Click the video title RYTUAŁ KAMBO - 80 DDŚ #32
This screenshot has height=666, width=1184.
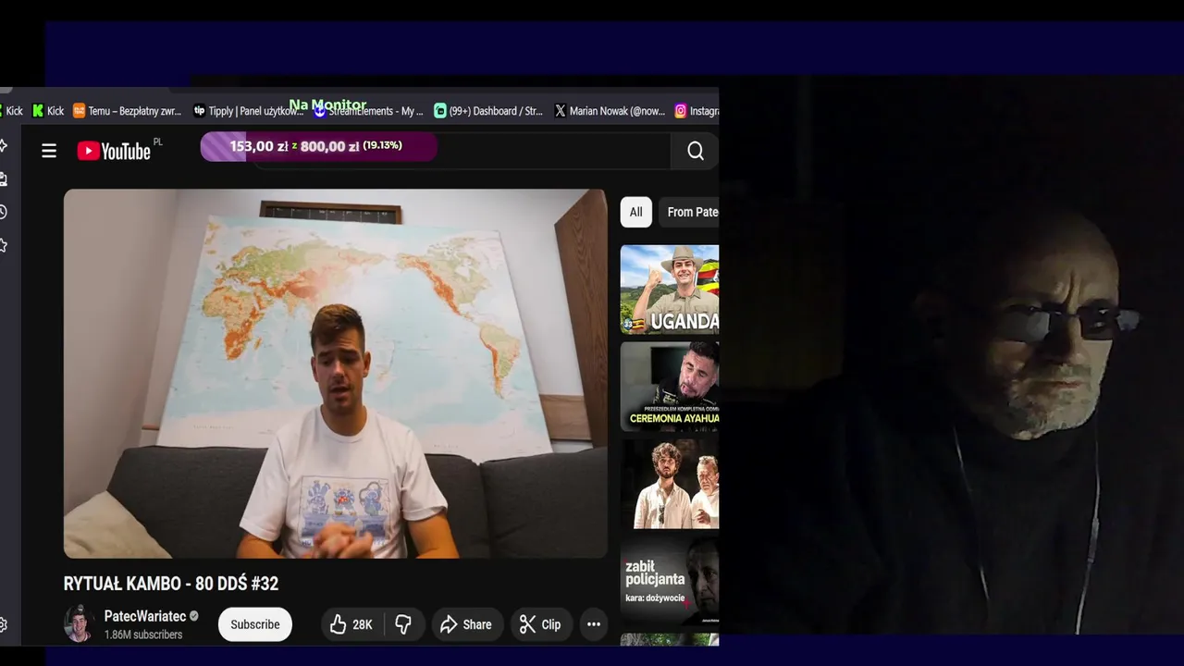(171, 584)
